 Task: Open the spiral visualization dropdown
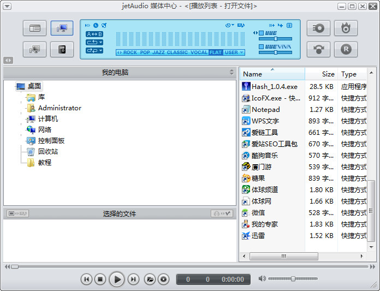(229, 25)
